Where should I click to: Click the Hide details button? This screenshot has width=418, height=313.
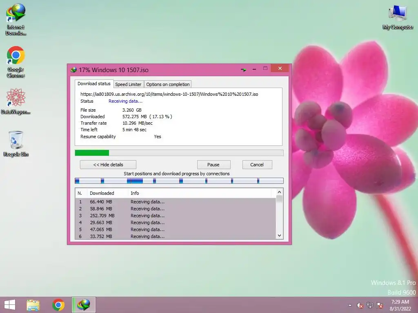(x=108, y=165)
